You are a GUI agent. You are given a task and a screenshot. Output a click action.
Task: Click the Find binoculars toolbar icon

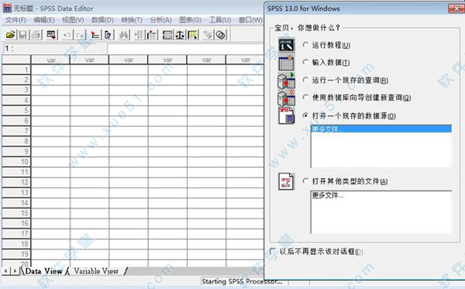pyautogui.click(x=124, y=35)
